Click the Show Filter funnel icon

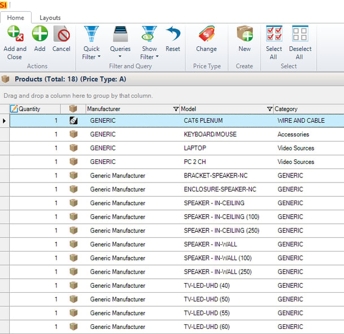click(x=149, y=33)
